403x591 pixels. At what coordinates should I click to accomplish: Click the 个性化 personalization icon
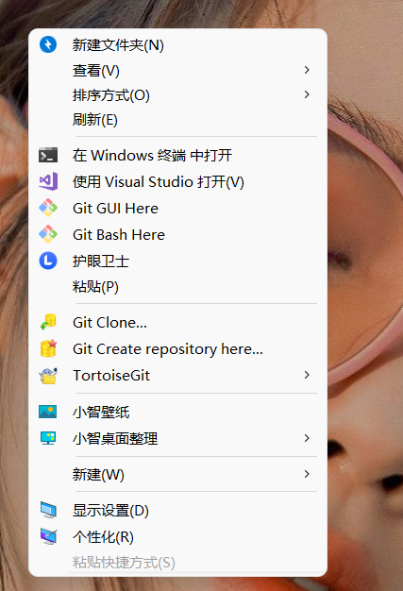pyautogui.click(x=48, y=536)
